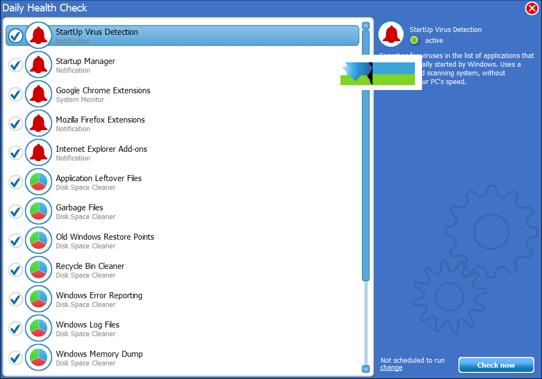Click the bell icon in the details panel

tap(391, 34)
